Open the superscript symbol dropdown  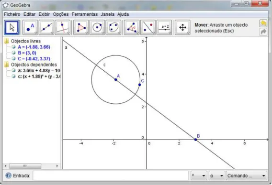pyautogui.click(x=199, y=175)
